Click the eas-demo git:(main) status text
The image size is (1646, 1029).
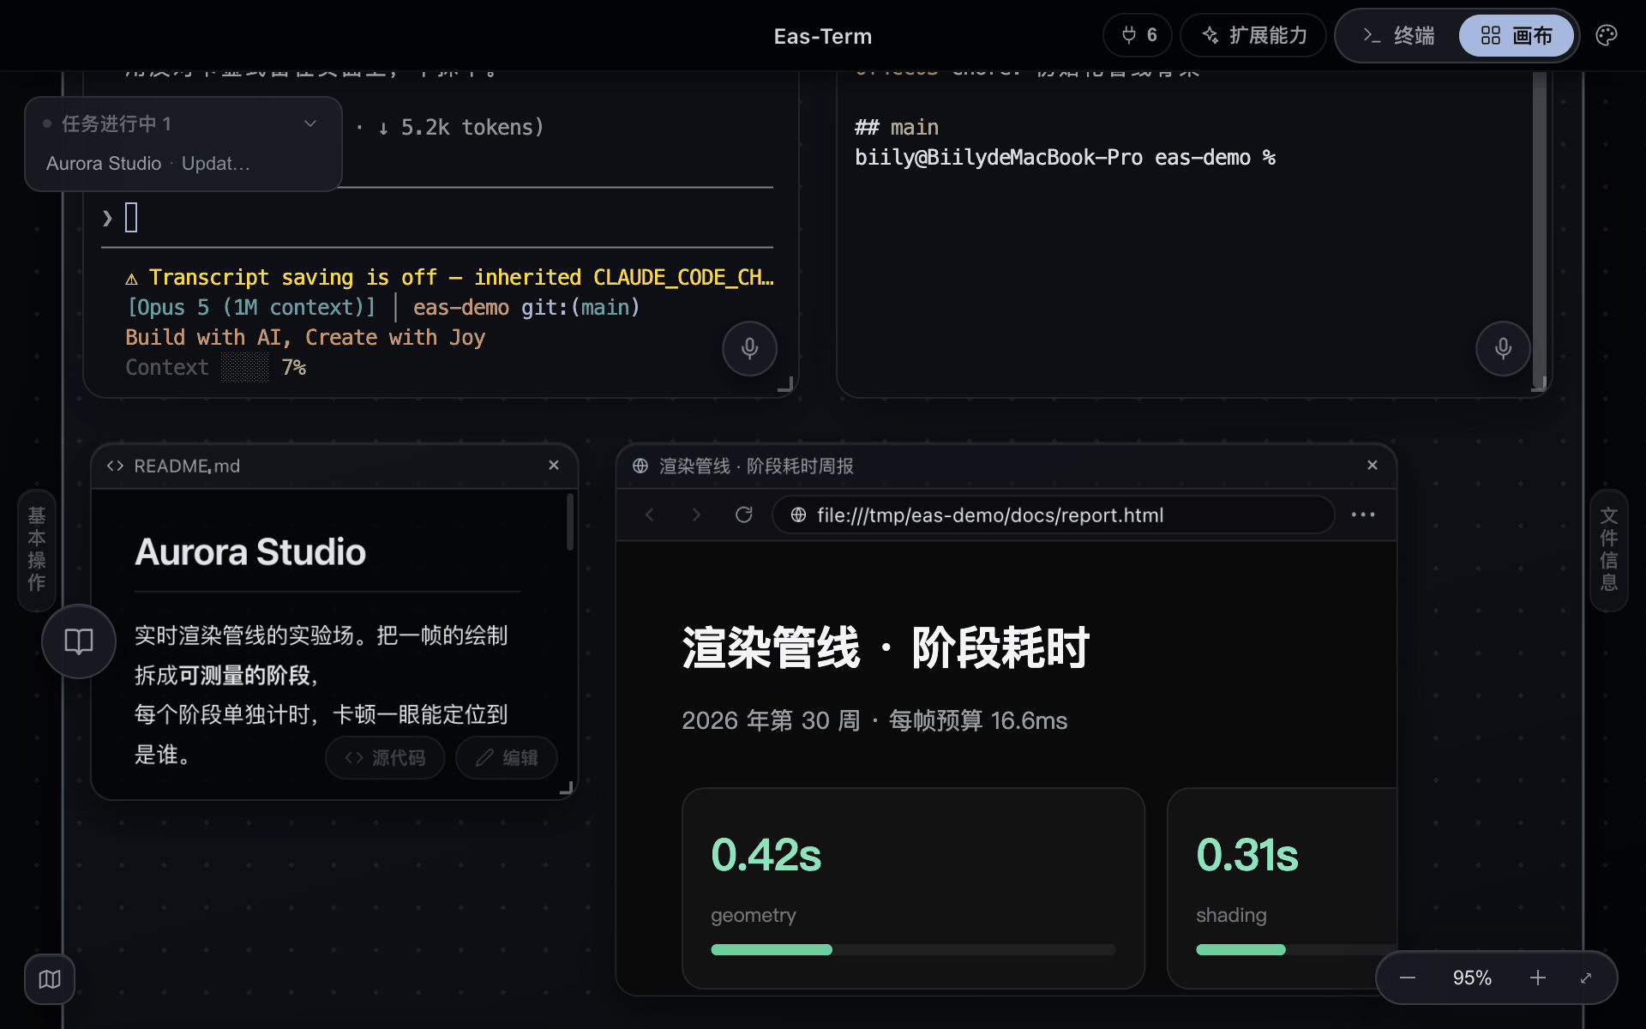pyautogui.click(x=526, y=307)
